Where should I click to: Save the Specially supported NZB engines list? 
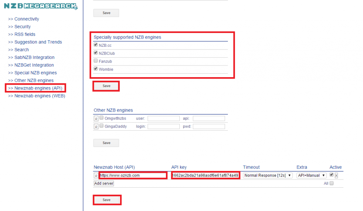(x=106, y=86)
